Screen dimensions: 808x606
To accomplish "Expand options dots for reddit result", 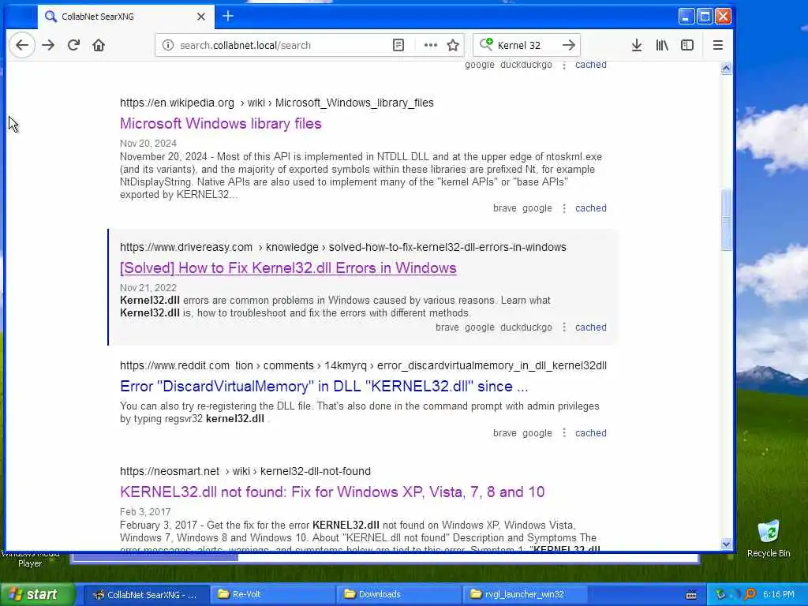I will pos(563,433).
